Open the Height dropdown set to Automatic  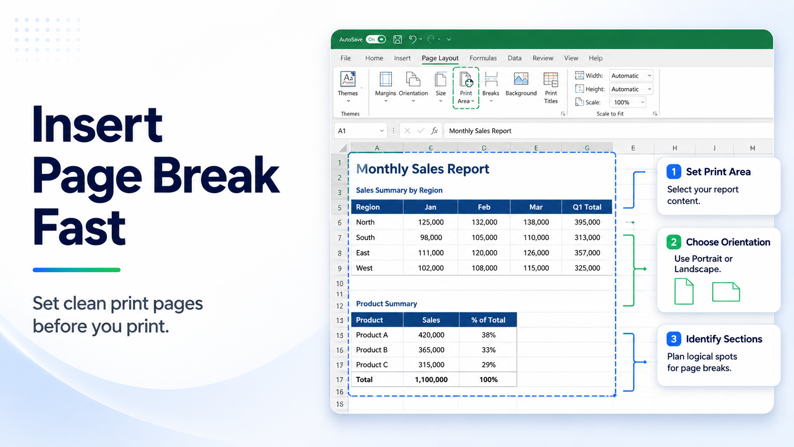click(x=631, y=89)
